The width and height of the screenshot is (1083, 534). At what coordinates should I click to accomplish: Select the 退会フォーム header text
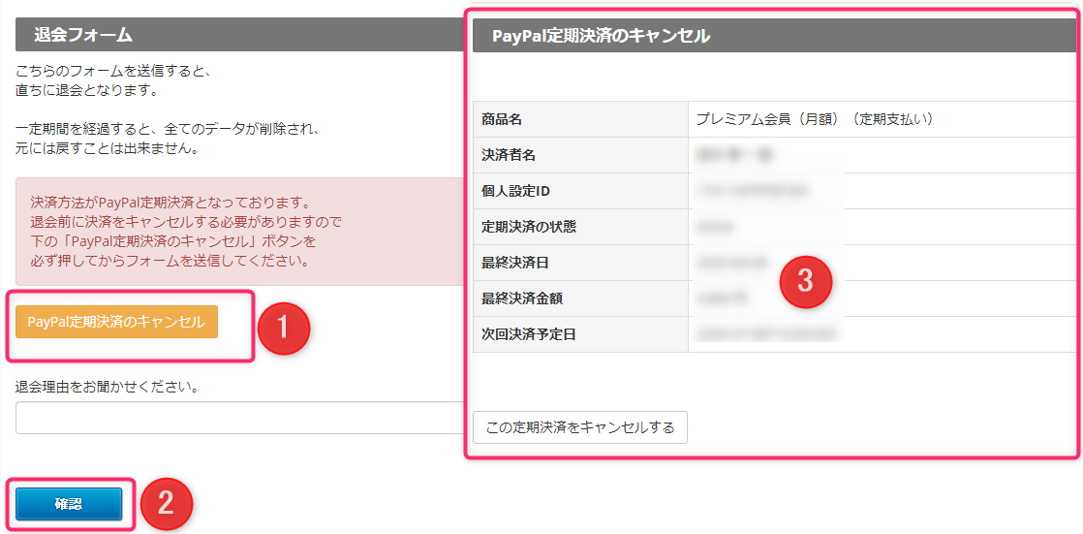pos(83,35)
